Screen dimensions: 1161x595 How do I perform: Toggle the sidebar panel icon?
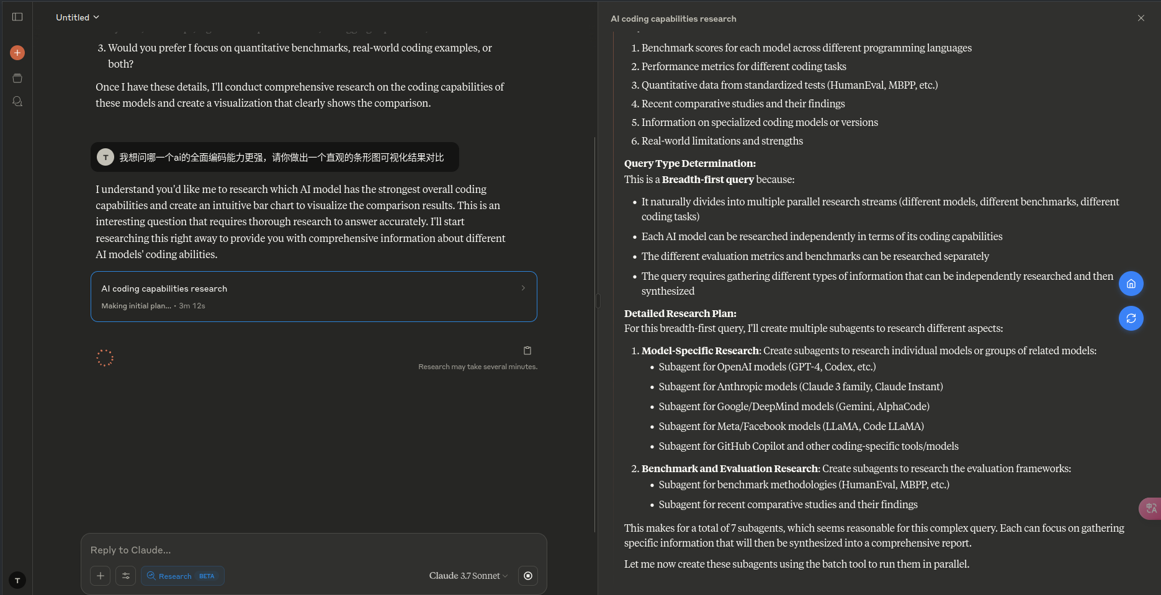point(17,17)
